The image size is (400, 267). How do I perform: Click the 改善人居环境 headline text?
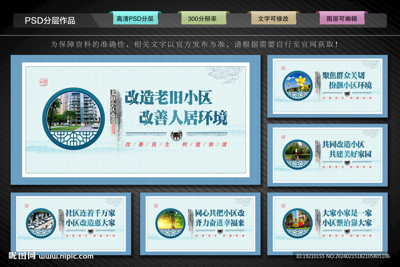(x=183, y=118)
